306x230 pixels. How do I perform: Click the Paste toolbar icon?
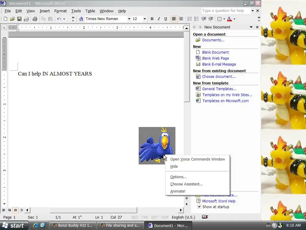pos(50,19)
